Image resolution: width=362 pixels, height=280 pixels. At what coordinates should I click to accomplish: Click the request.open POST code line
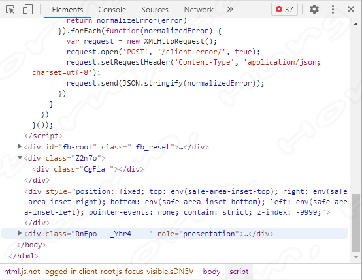coord(163,52)
